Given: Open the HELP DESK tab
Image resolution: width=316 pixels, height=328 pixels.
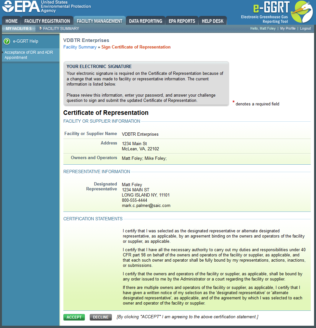Looking at the screenshot, I should coord(213,21).
